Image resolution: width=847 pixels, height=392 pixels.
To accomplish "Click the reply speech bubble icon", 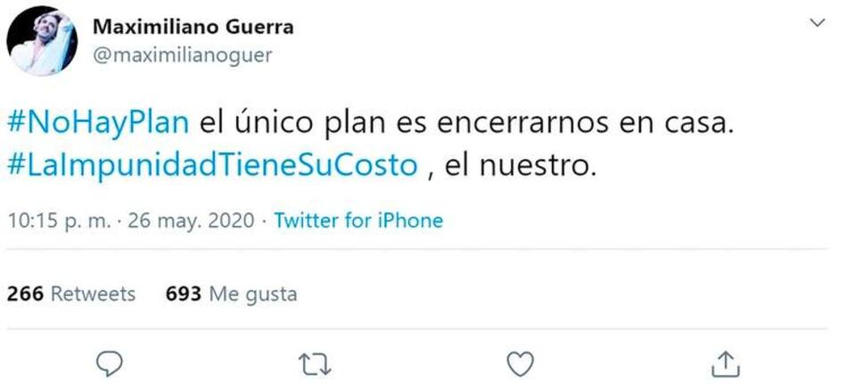I will tap(110, 363).
